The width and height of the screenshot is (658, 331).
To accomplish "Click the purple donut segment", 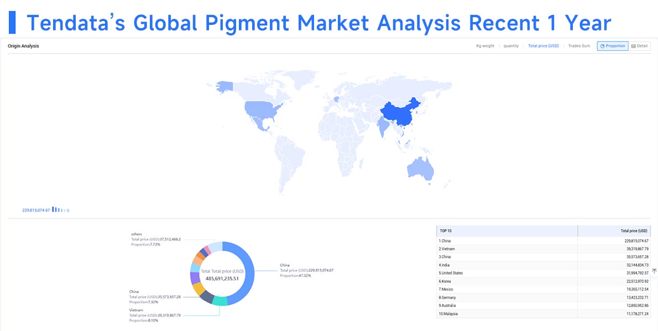I will tap(195, 278).
